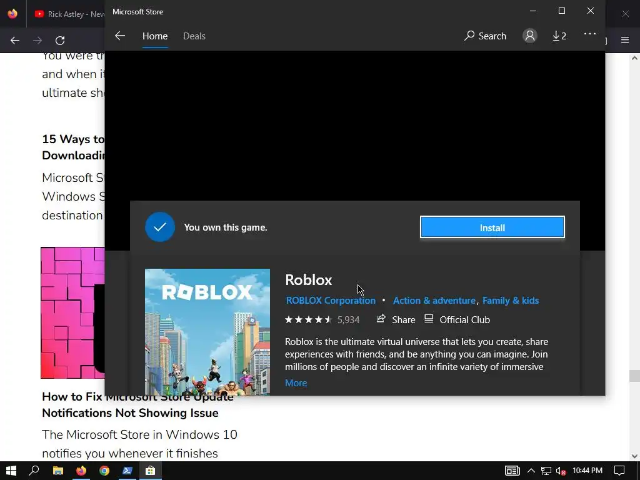Open clock showing 10:44 PM

(587, 471)
